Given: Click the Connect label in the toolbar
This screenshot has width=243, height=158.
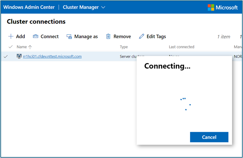Looking at the screenshot, I should (49, 36).
